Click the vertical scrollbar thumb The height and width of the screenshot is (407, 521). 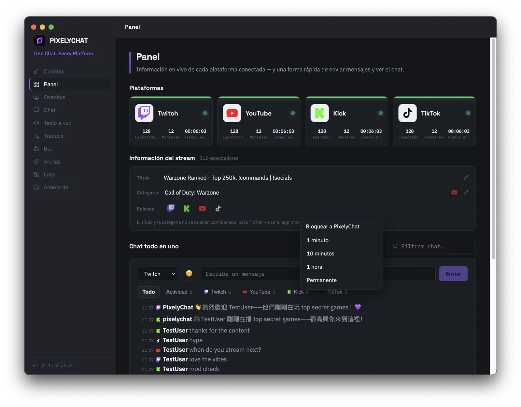click(494, 149)
